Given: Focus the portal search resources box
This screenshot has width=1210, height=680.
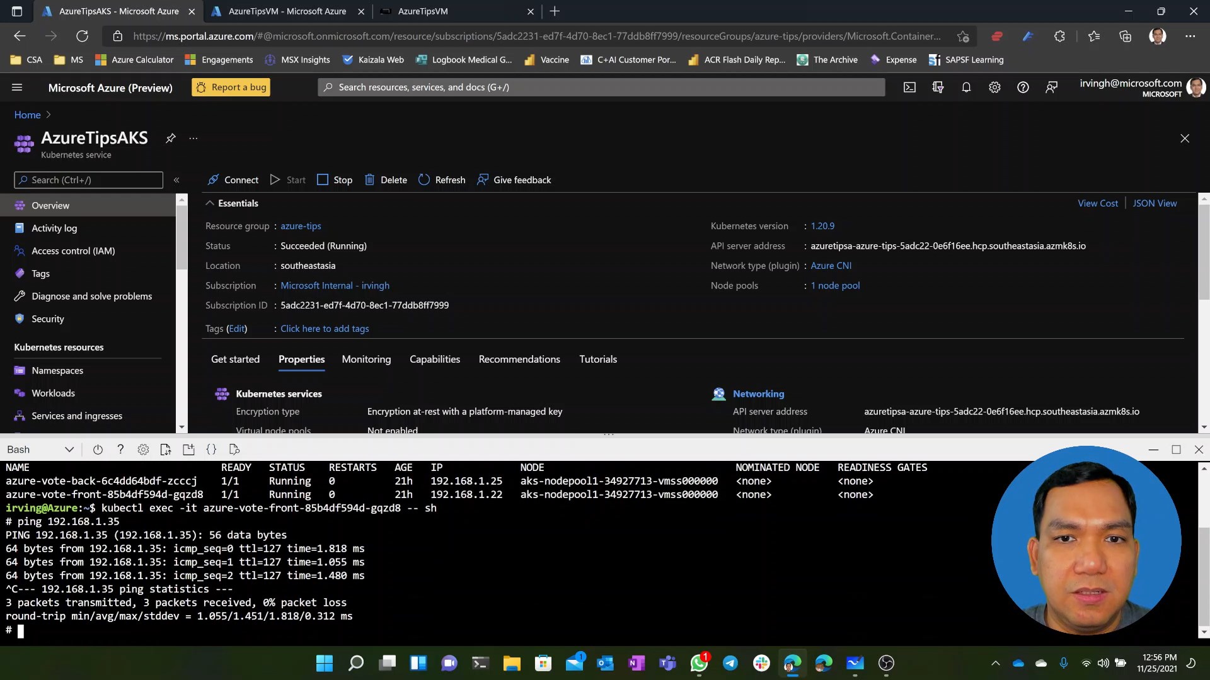Looking at the screenshot, I should tap(601, 88).
